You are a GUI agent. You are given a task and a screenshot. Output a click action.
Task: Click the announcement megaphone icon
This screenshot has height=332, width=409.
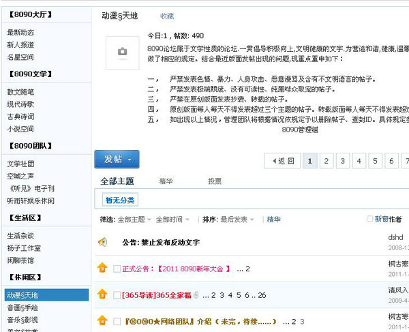click(x=102, y=242)
